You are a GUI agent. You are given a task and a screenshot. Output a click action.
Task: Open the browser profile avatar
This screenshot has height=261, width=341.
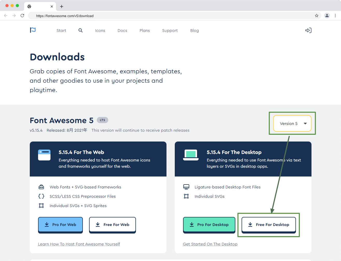(x=327, y=16)
